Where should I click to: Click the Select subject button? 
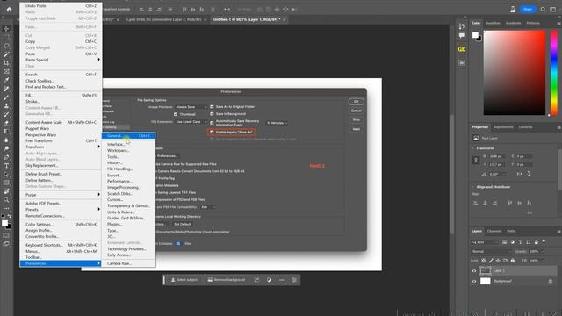pos(184,280)
